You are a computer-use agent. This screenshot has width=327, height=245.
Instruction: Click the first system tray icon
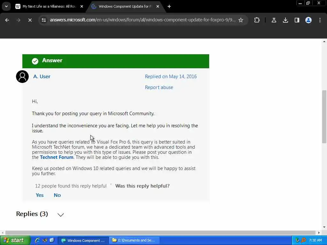click(297, 241)
